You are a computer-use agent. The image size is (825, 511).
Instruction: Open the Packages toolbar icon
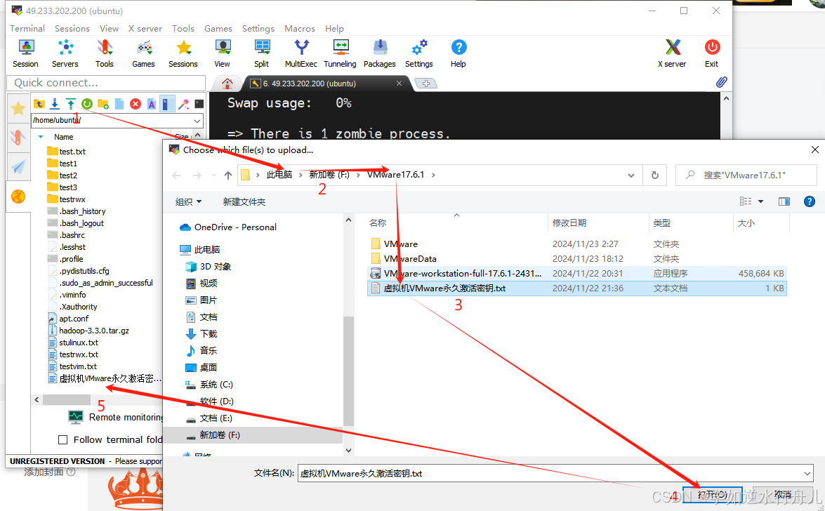click(x=379, y=53)
